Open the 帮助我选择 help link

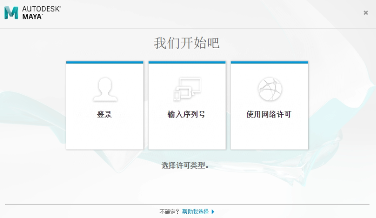pyautogui.click(x=195, y=211)
